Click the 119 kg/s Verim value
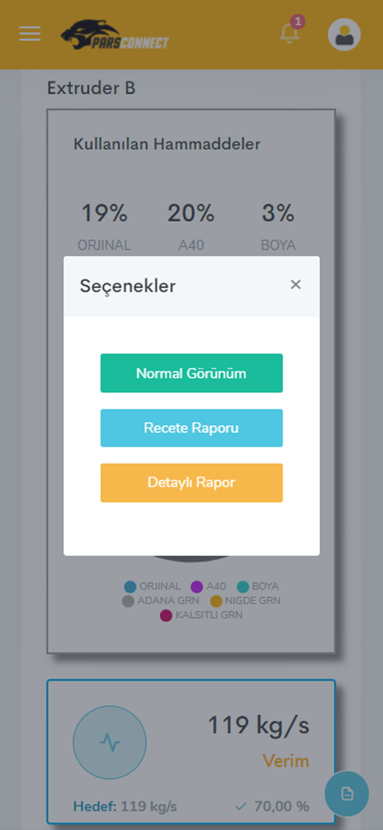Image resolution: width=383 pixels, height=830 pixels. coord(259,725)
